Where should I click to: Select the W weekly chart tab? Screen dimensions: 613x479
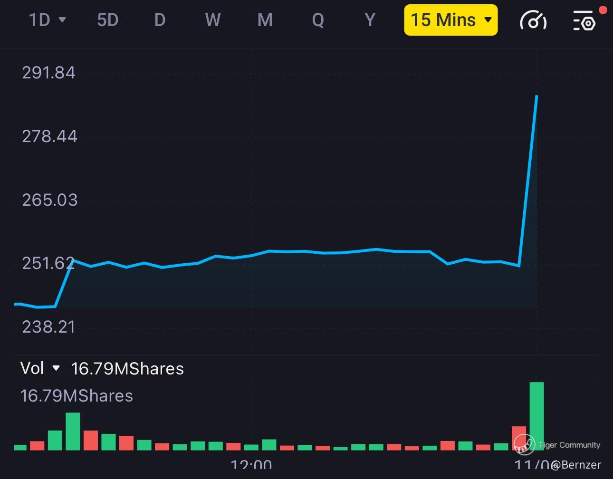pyautogui.click(x=212, y=20)
